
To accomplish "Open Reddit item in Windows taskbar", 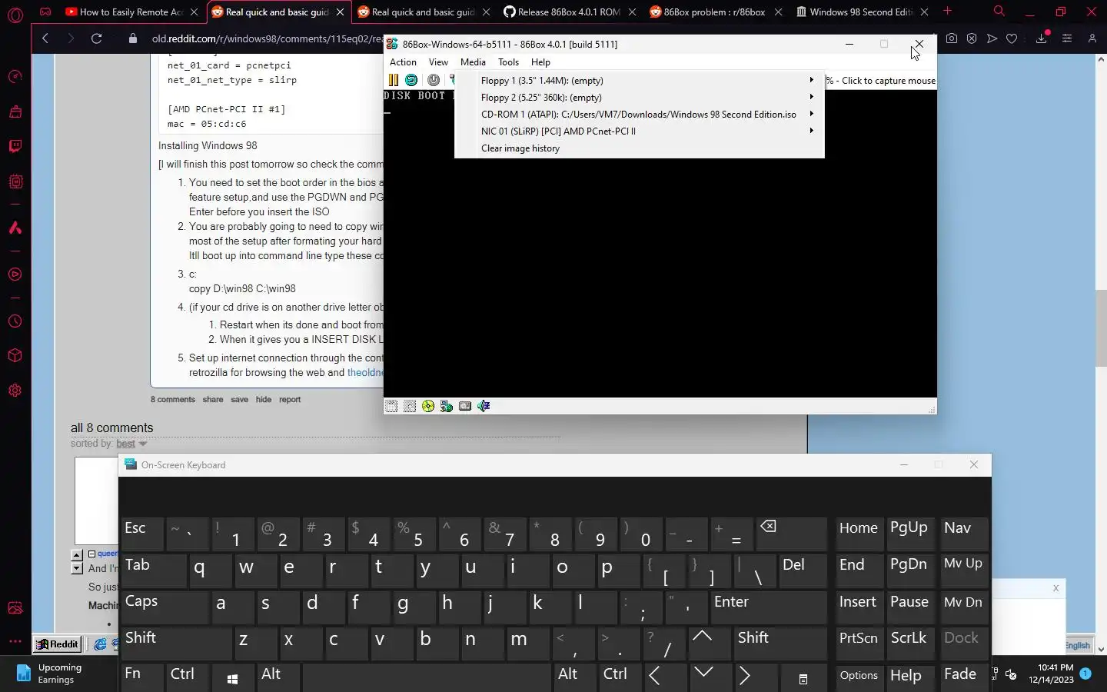I will 58,644.
